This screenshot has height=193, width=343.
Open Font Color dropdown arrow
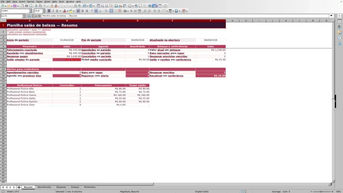(x=68, y=11)
